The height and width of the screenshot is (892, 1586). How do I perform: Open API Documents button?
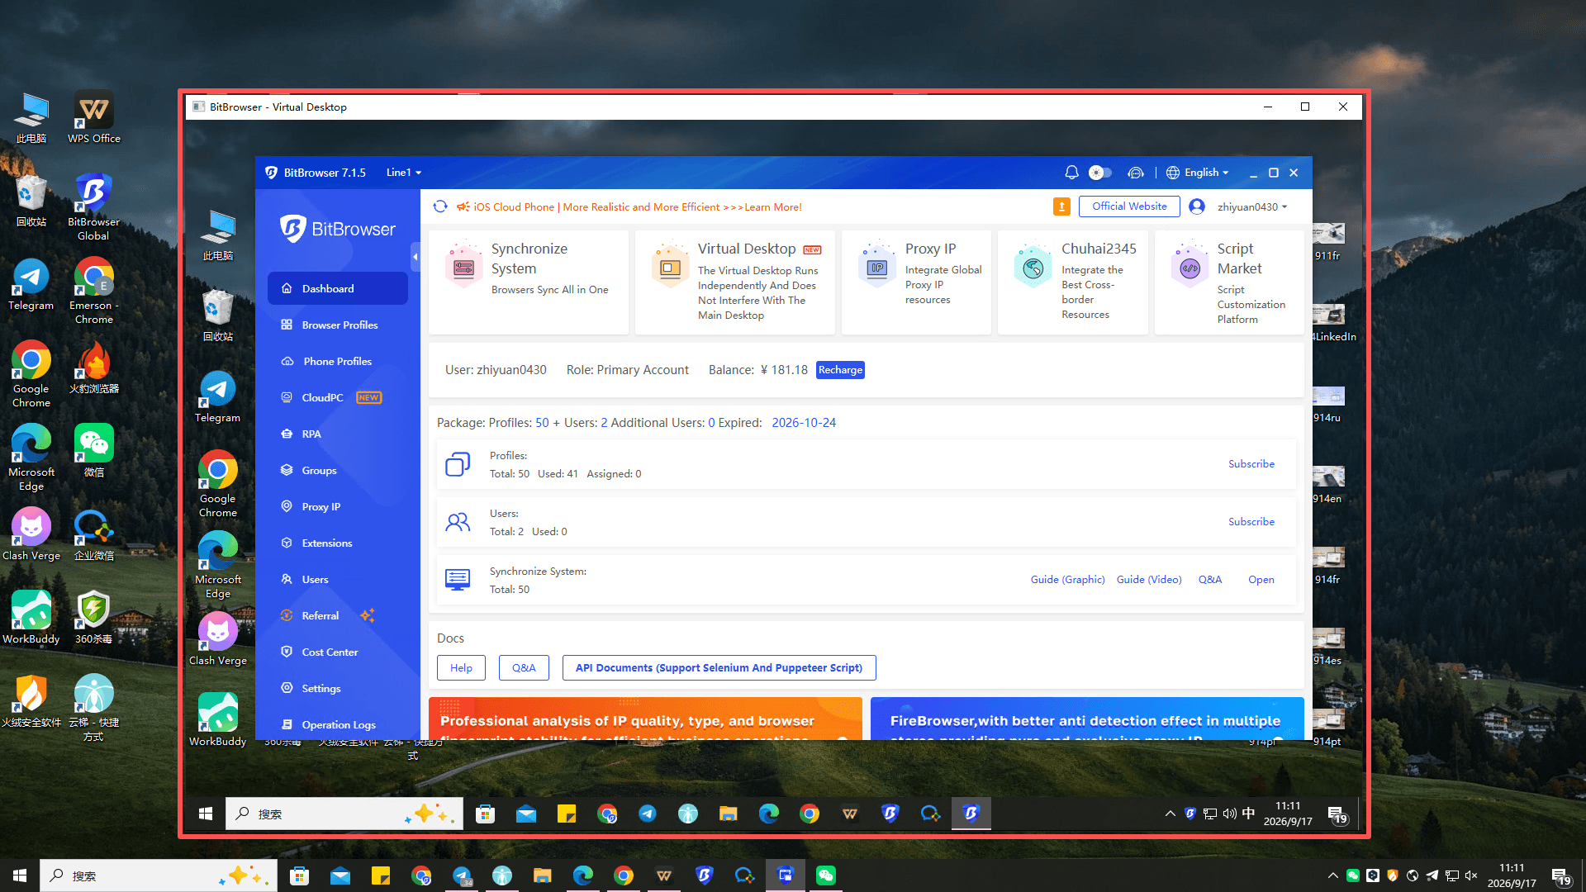pyautogui.click(x=719, y=667)
